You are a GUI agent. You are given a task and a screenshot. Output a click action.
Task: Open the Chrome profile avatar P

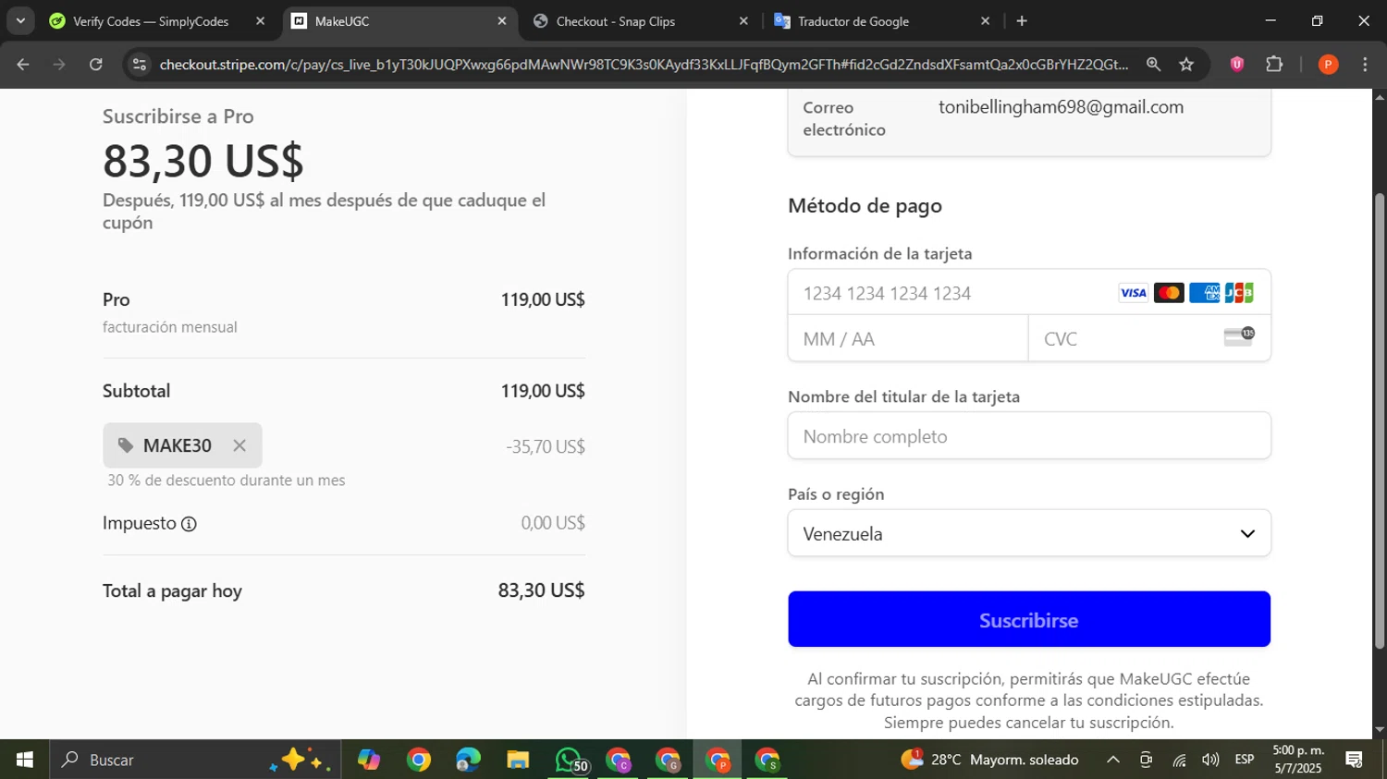coord(1328,64)
